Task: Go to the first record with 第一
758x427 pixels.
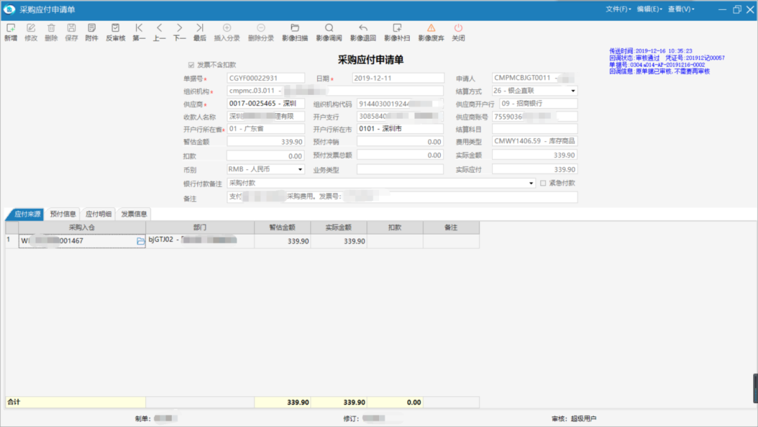Action: [x=139, y=32]
